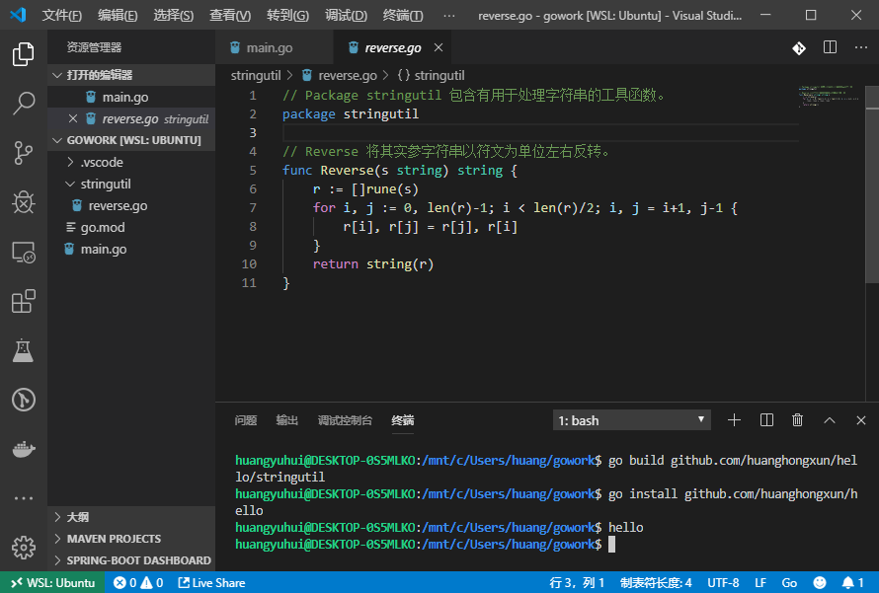Open the 查看(V) menu
Viewport: 879px width, 593px height.
(x=230, y=15)
